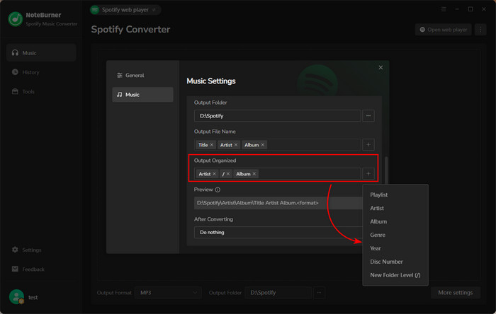496x314 pixels.
Task: Click the settings dialog scrollbar
Action: click(x=386, y=170)
